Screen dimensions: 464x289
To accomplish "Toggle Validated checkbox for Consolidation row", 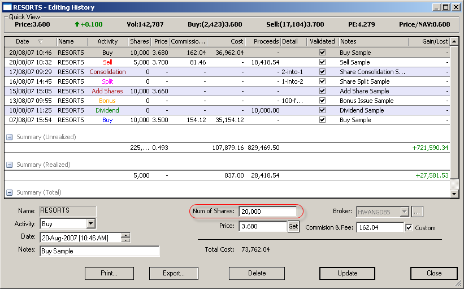I will tap(323, 72).
